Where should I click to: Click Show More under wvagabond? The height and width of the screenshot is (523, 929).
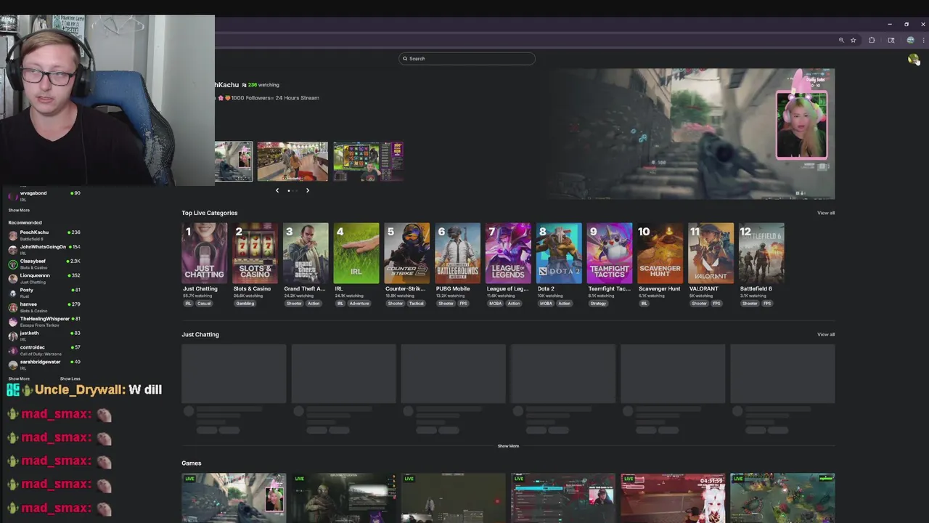click(x=19, y=210)
